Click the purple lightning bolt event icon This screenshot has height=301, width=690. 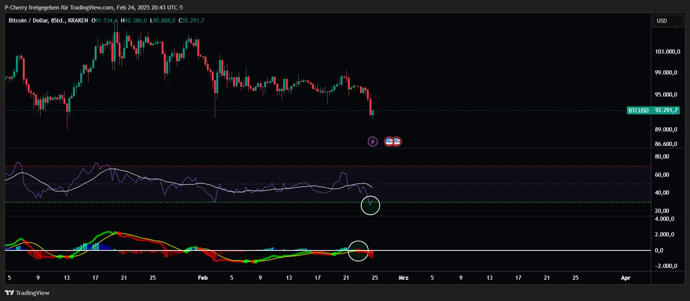(373, 142)
